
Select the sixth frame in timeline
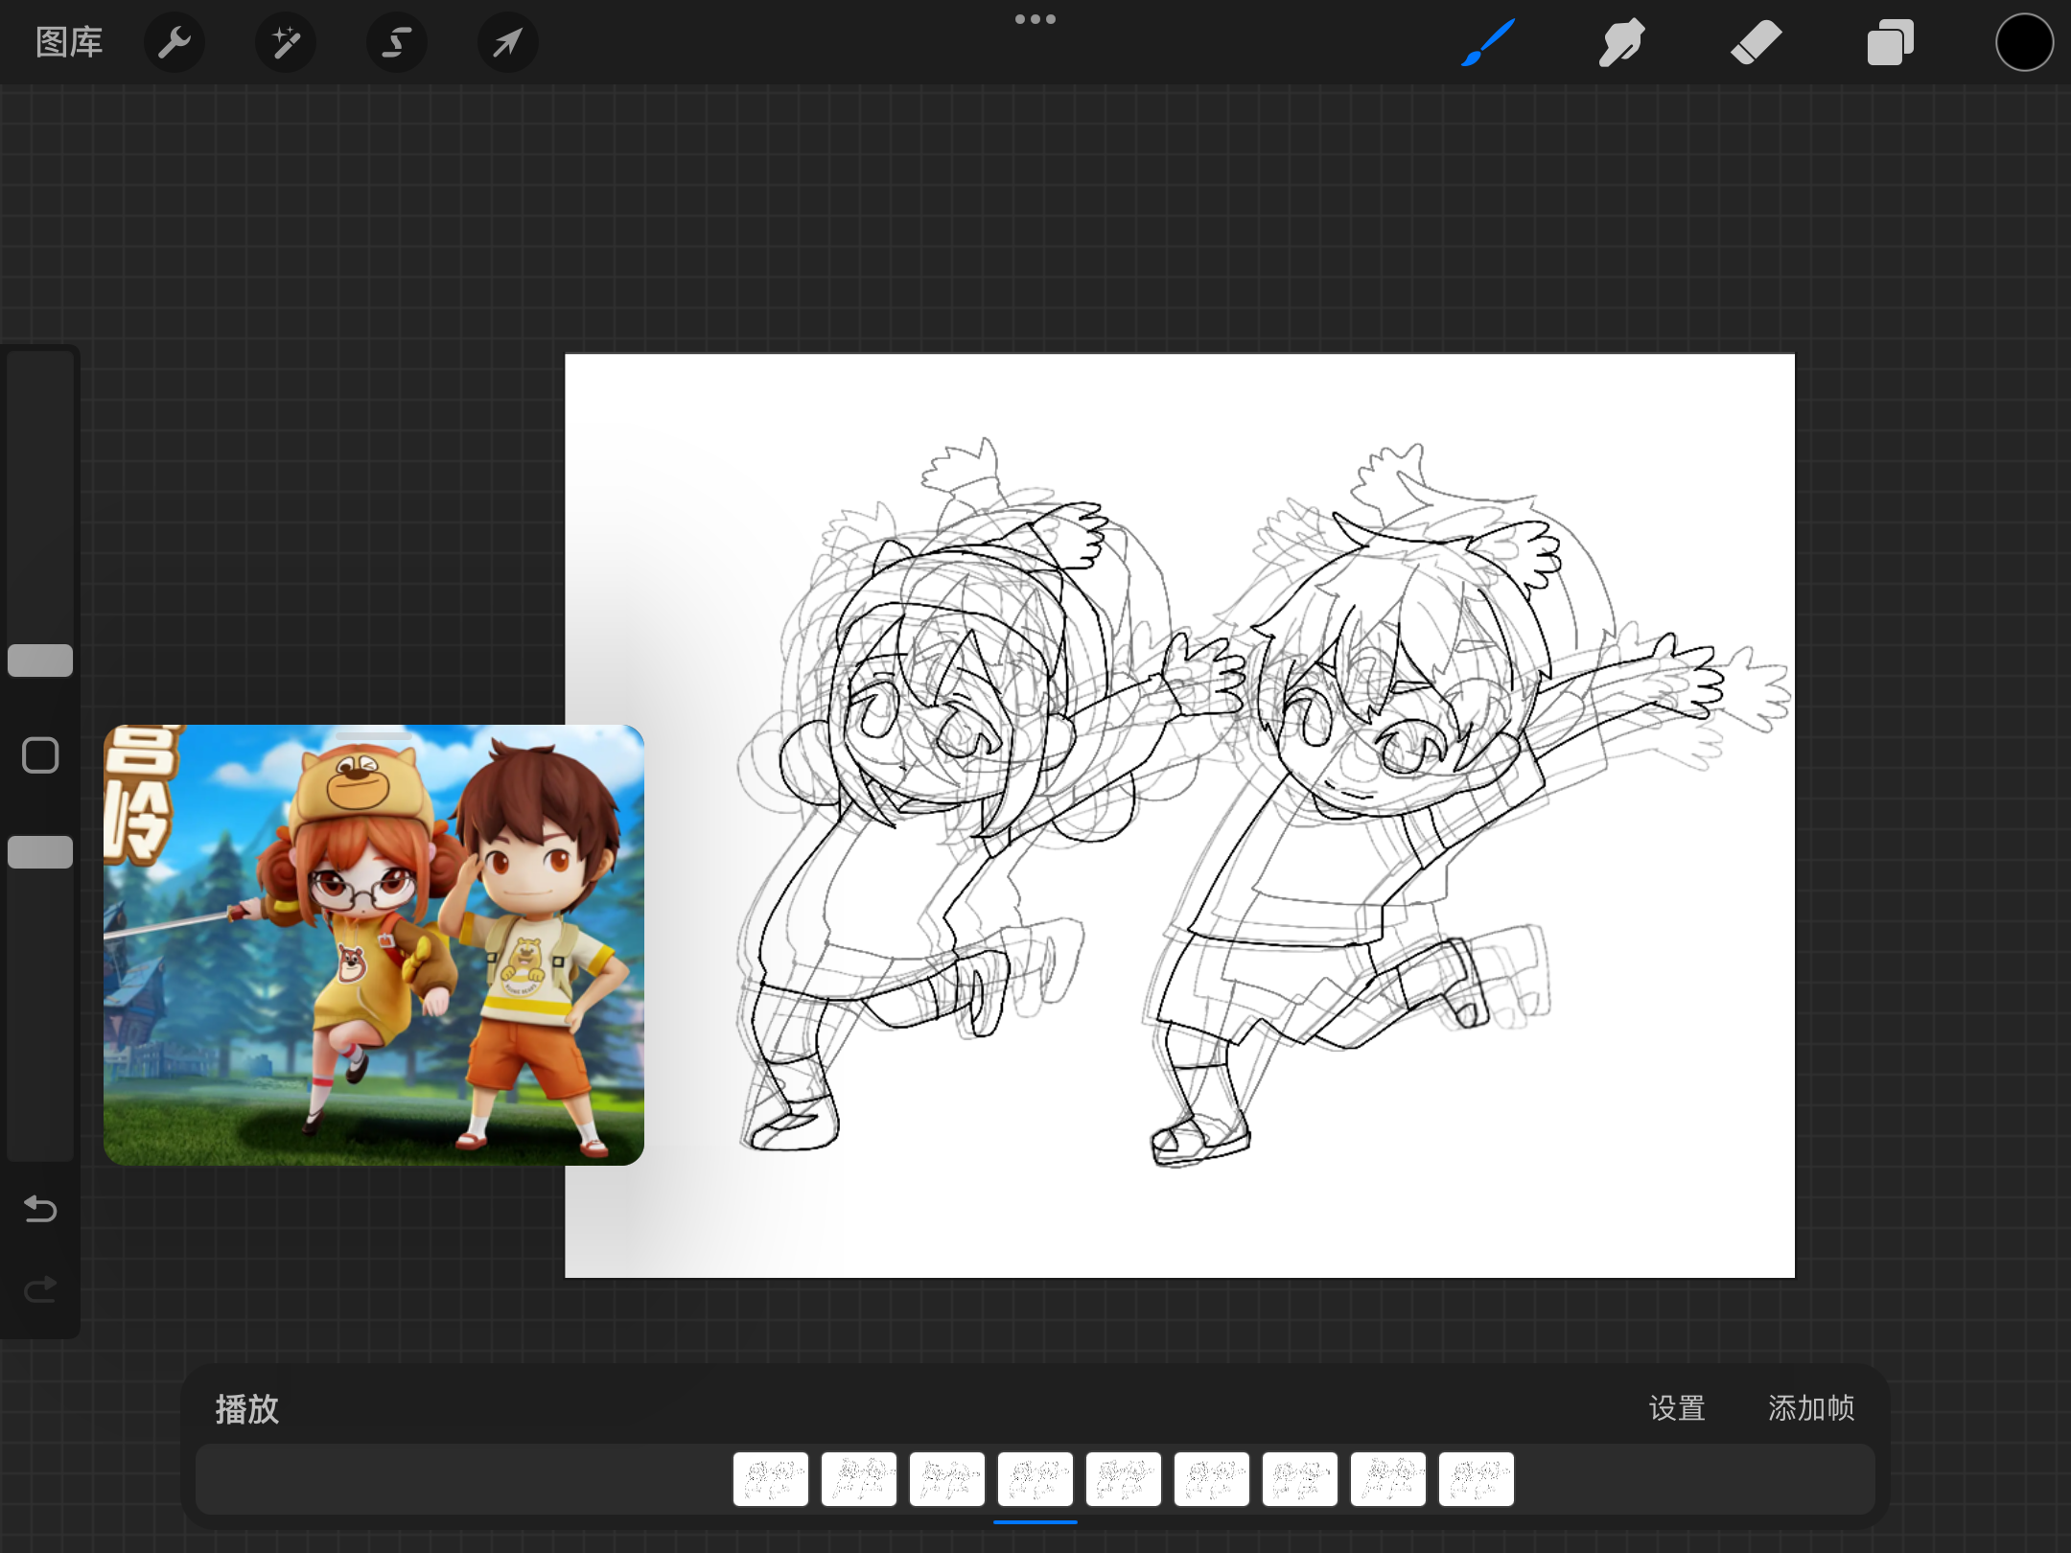tap(1212, 1479)
